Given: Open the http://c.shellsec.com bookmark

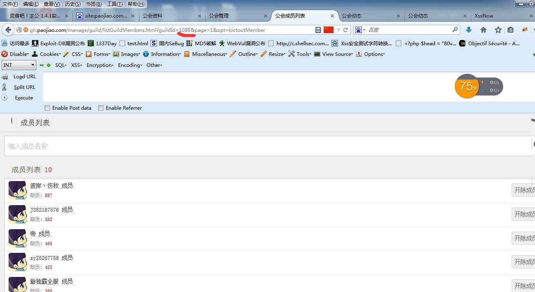Looking at the screenshot, I should click(x=299, y=43).
